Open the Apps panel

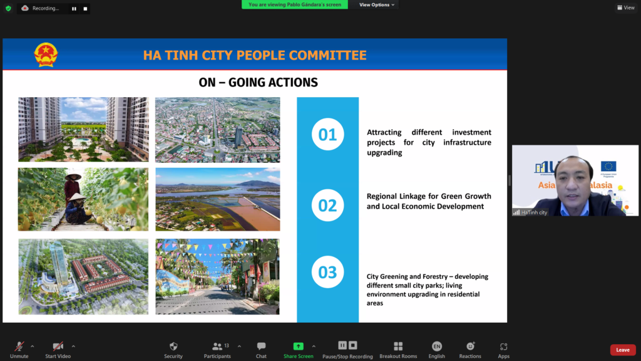pos(503,349)
